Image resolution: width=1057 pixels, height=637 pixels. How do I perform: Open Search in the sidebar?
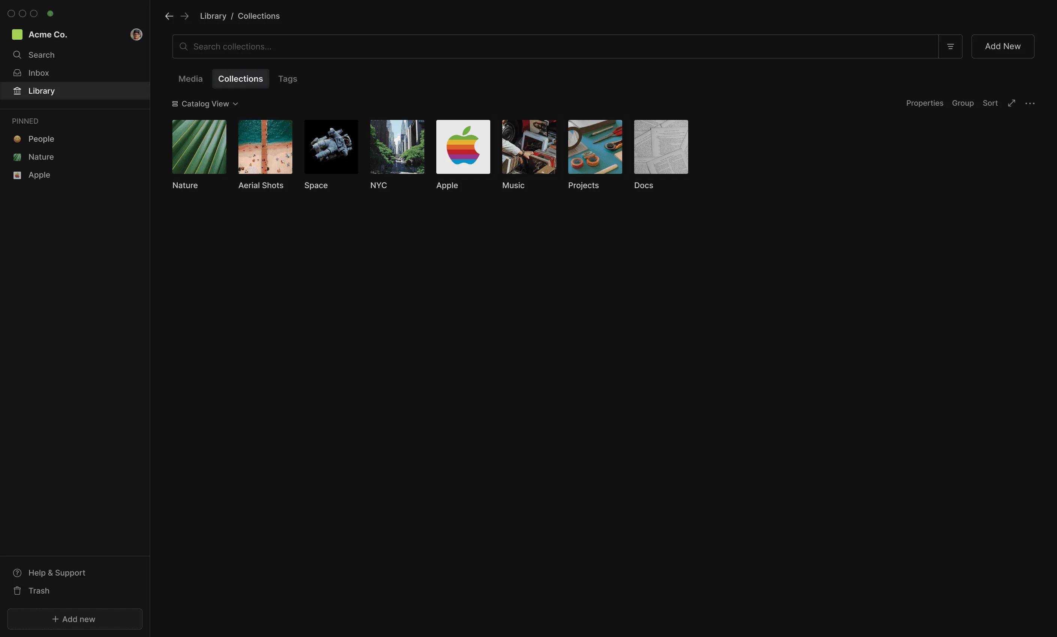(x=75, y=55)
